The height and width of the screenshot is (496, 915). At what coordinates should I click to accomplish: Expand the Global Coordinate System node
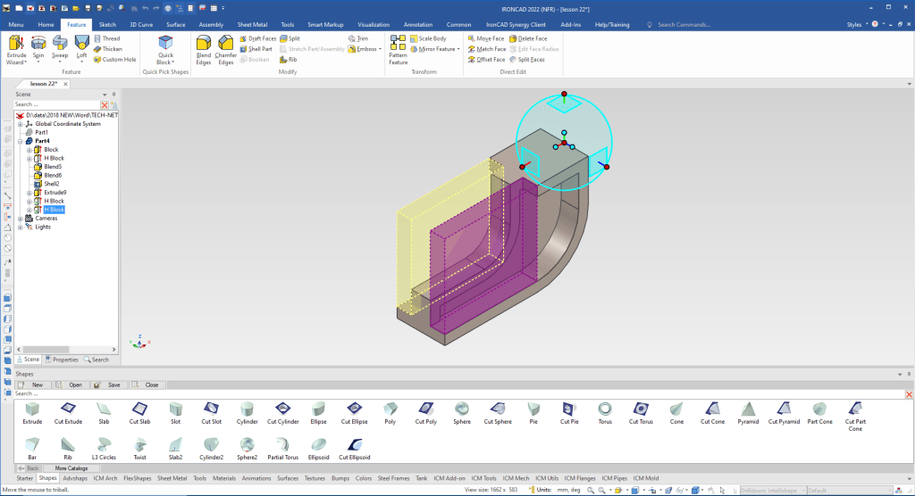pyautogui.click(x=20, y=124)
